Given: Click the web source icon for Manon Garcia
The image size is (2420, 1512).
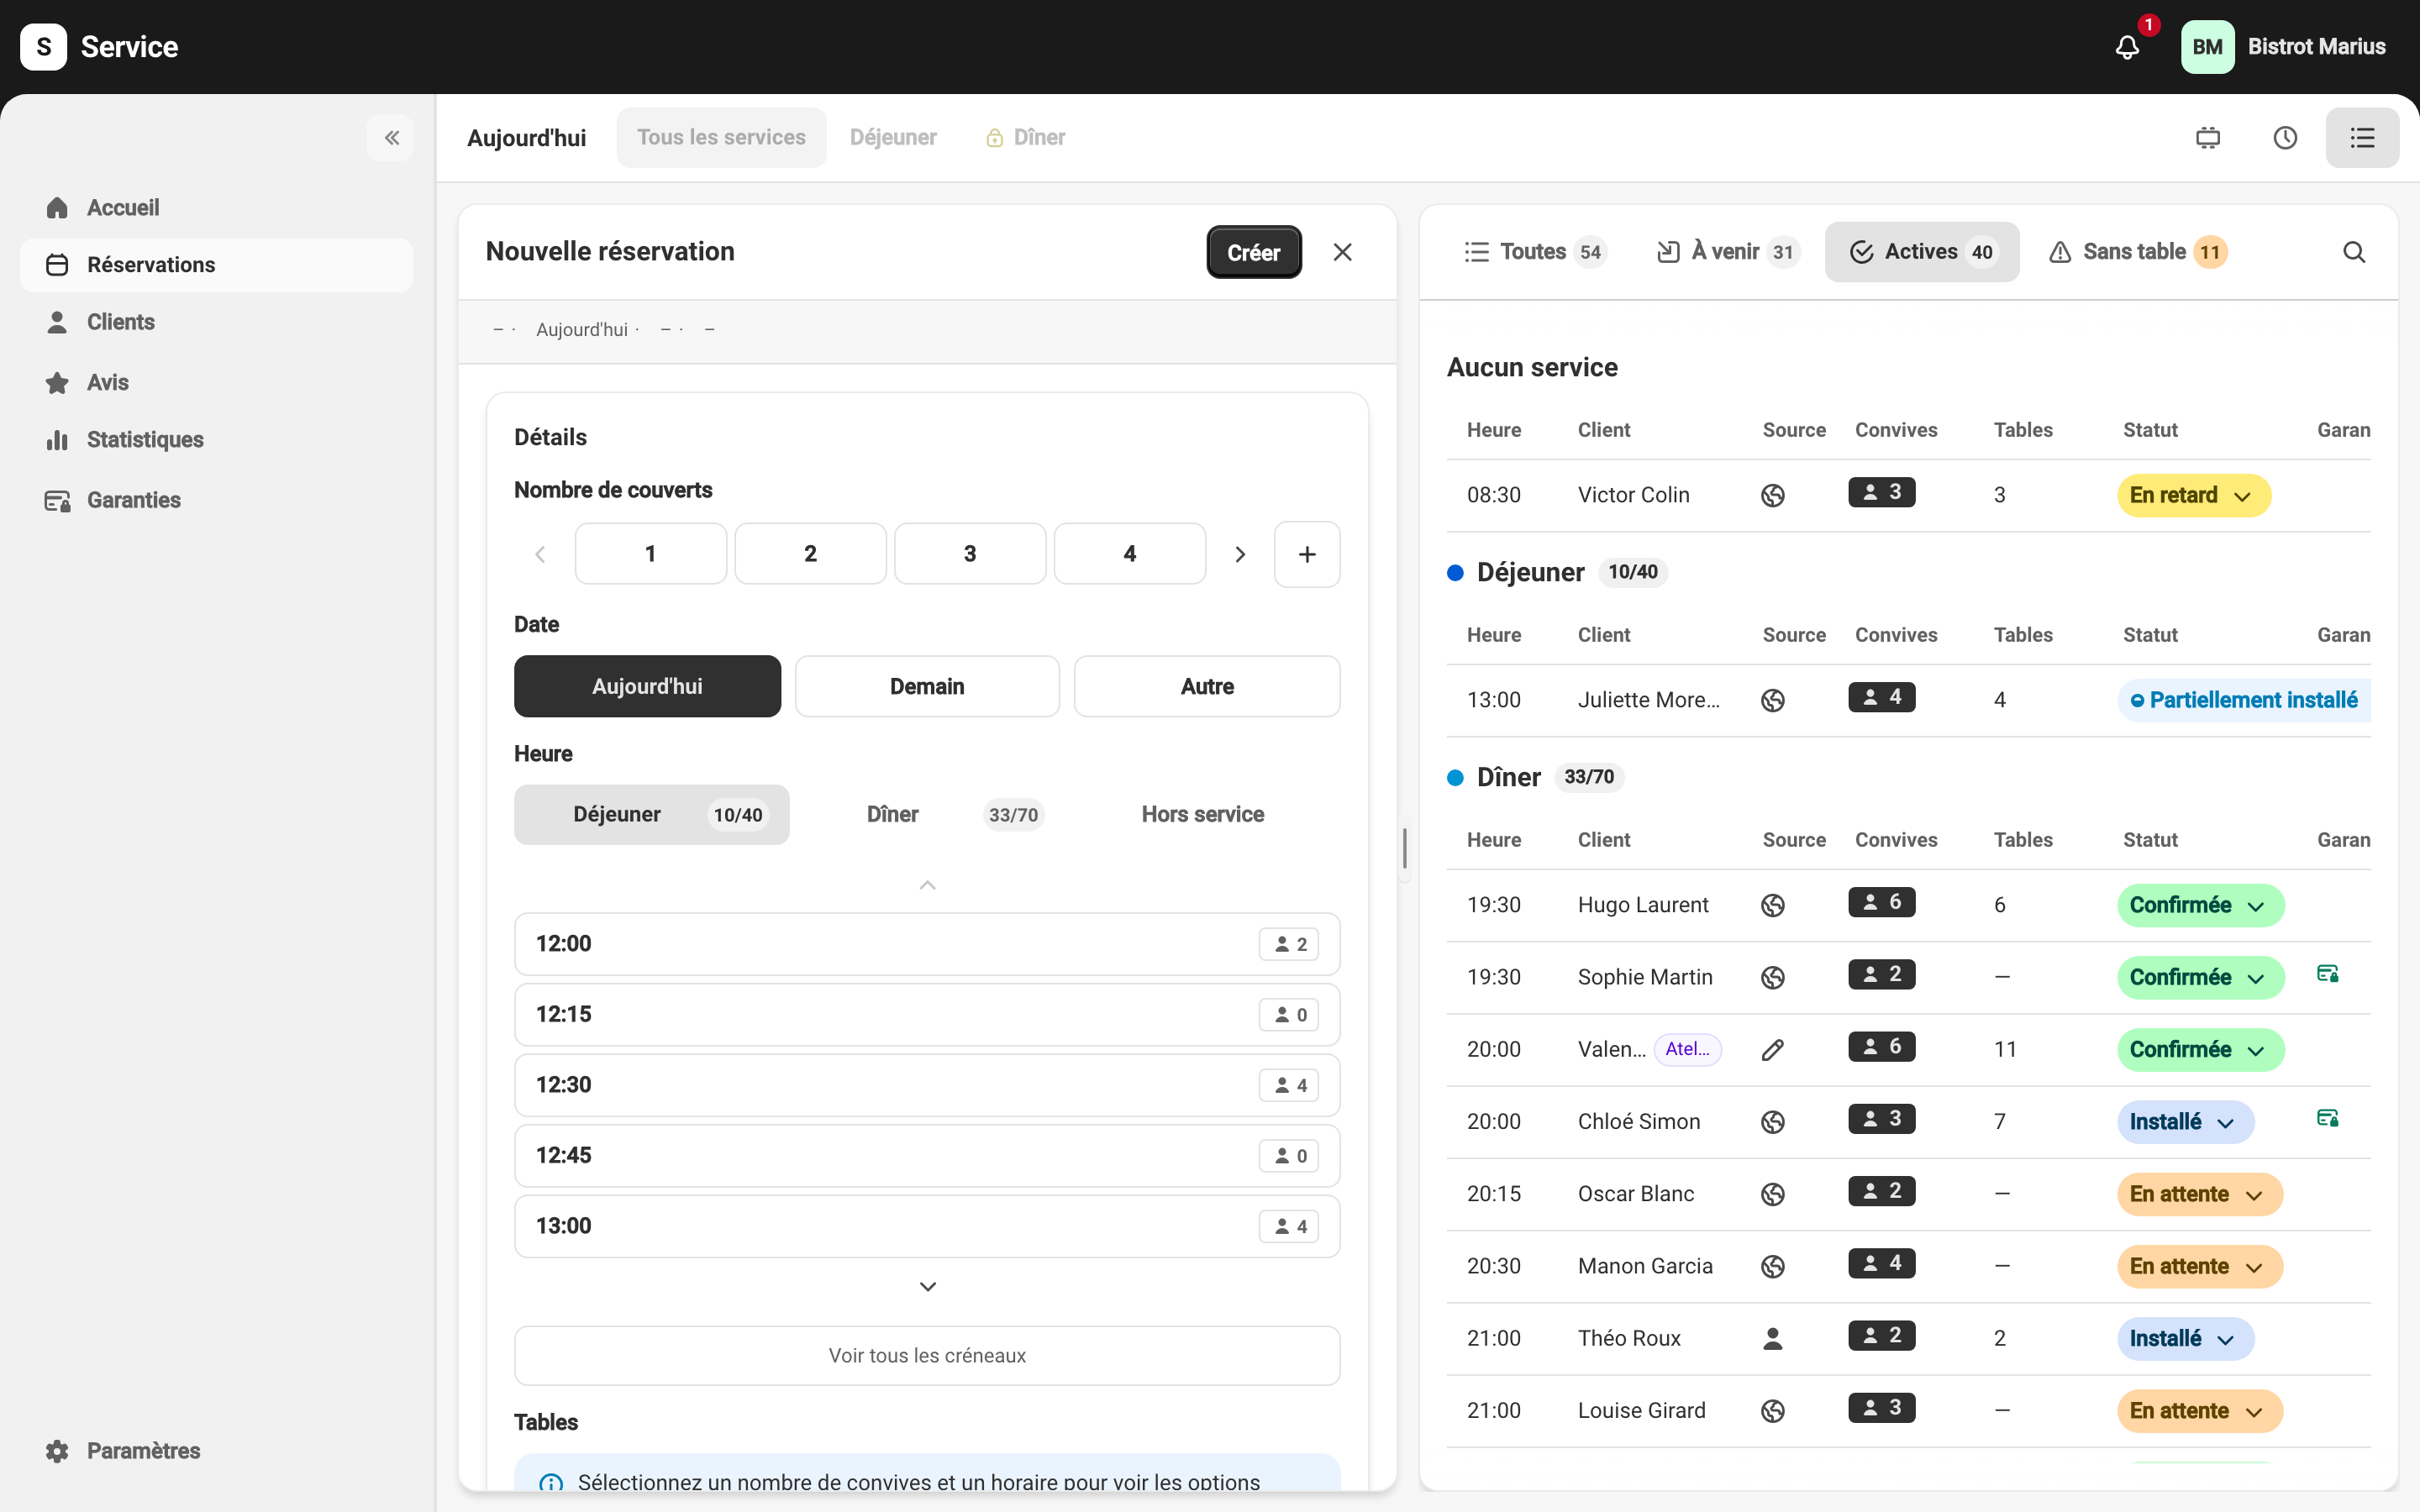Looking at the screenshot, I should (1773, 1266).
